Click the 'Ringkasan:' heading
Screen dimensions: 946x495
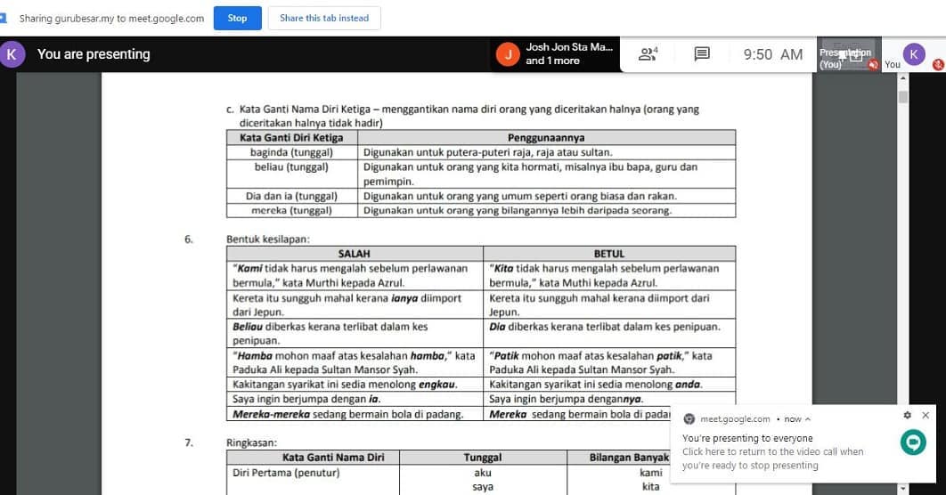coord(251,442)
